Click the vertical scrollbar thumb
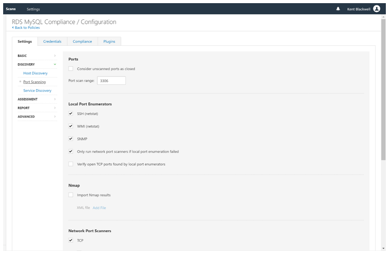Image resolution: width=389 pixels, height=254 pixels. [x=383, y=90]
